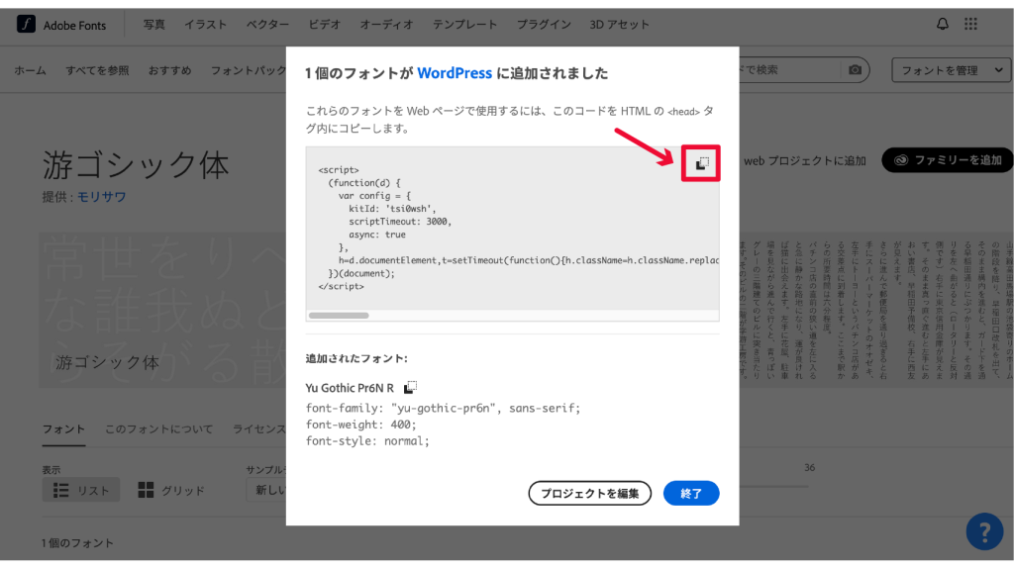Open the オーディオ menu item

(386, 25)
